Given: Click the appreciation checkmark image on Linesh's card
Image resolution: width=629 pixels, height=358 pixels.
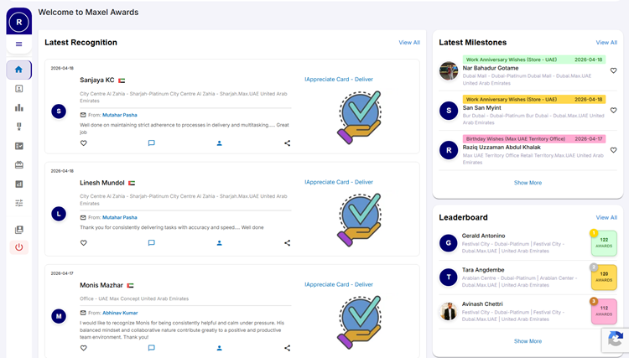Looking at the screenshot, I should (x=360, y=221).
